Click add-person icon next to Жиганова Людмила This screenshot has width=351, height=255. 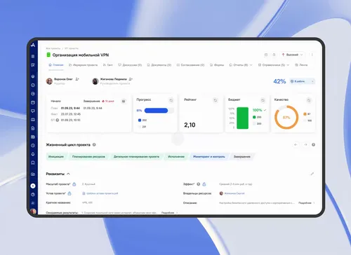[x=131, y=79]
